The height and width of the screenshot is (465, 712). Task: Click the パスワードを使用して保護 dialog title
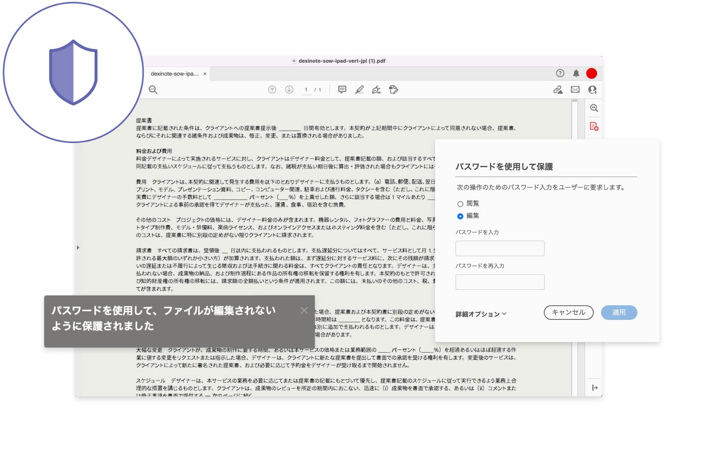click(x=504, y=167)
